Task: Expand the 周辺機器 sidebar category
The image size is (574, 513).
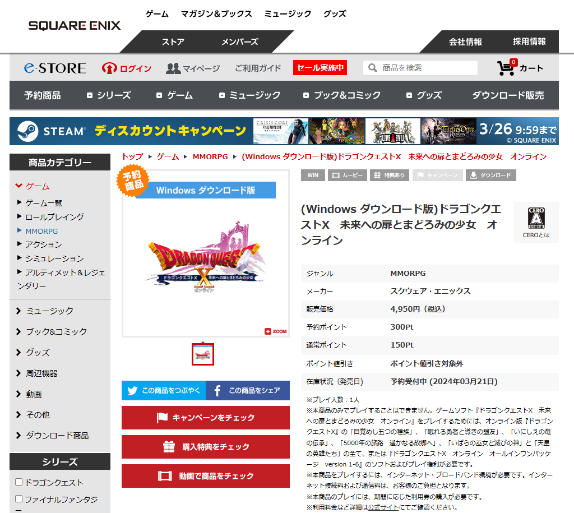Action: (36, 373)
